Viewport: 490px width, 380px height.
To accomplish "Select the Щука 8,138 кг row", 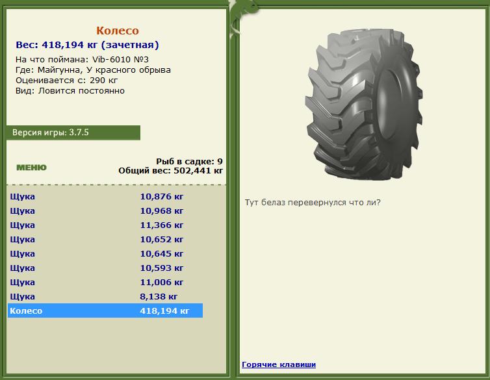I will pos(105,297).
